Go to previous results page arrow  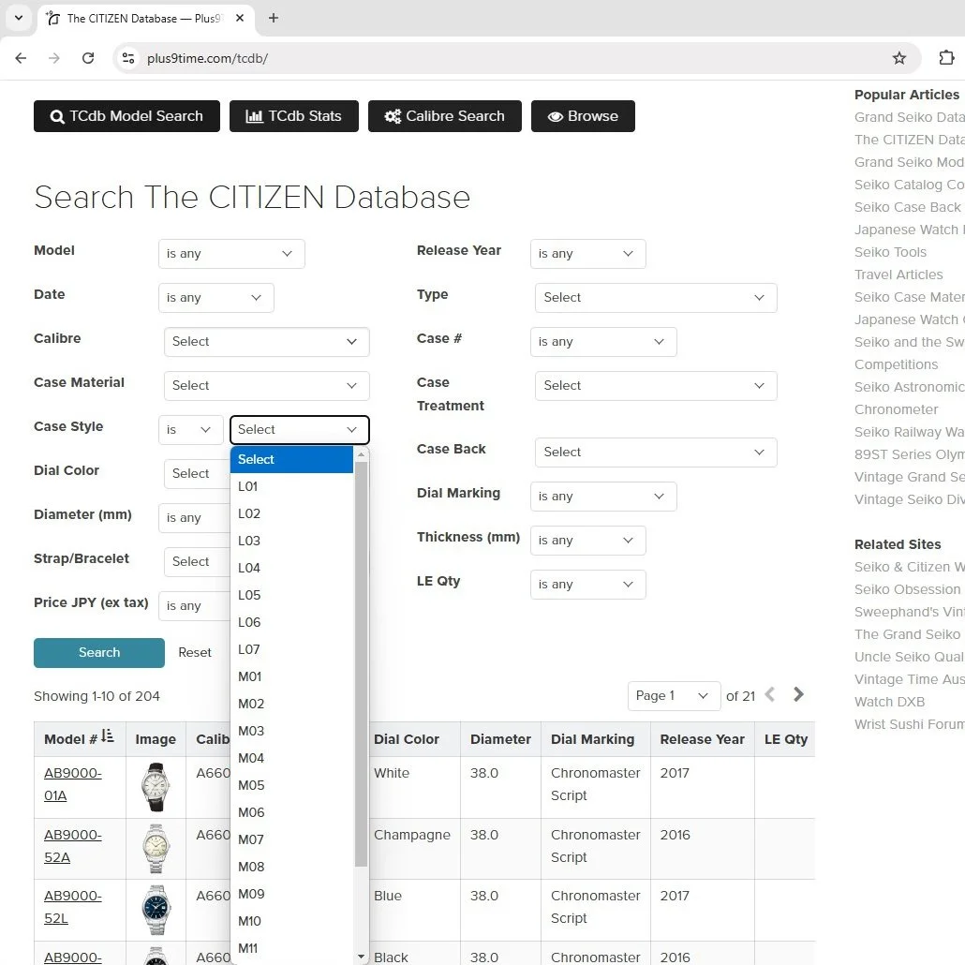tap(770, 695)
